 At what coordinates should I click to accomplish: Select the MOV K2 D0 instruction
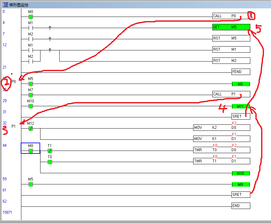point(222,128)
